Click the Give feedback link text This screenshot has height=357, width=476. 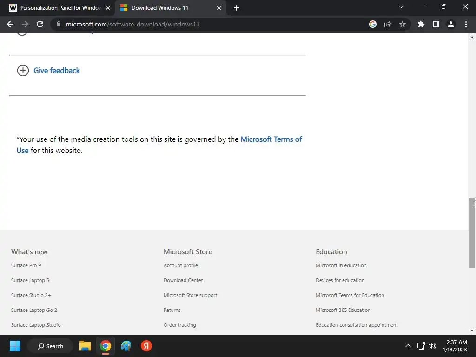pyautogui.click(x=56, y=71)
